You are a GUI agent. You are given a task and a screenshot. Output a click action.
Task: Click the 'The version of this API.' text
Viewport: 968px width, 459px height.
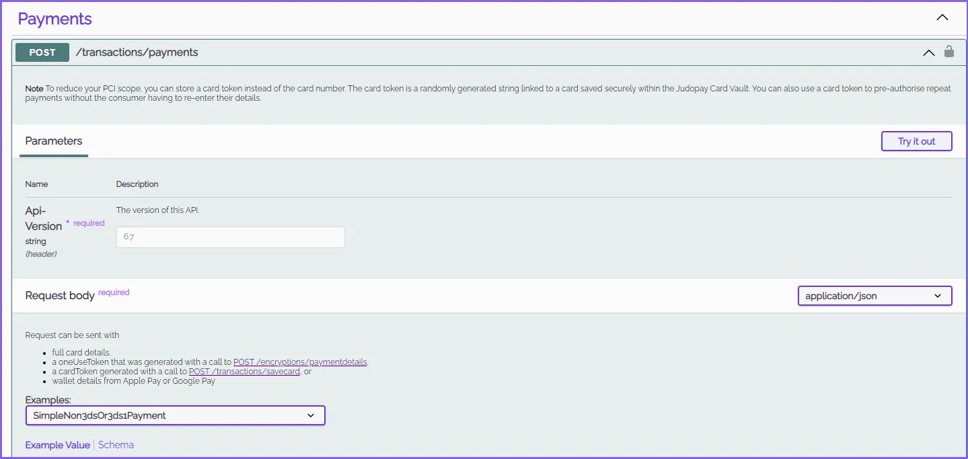(158, 210)
